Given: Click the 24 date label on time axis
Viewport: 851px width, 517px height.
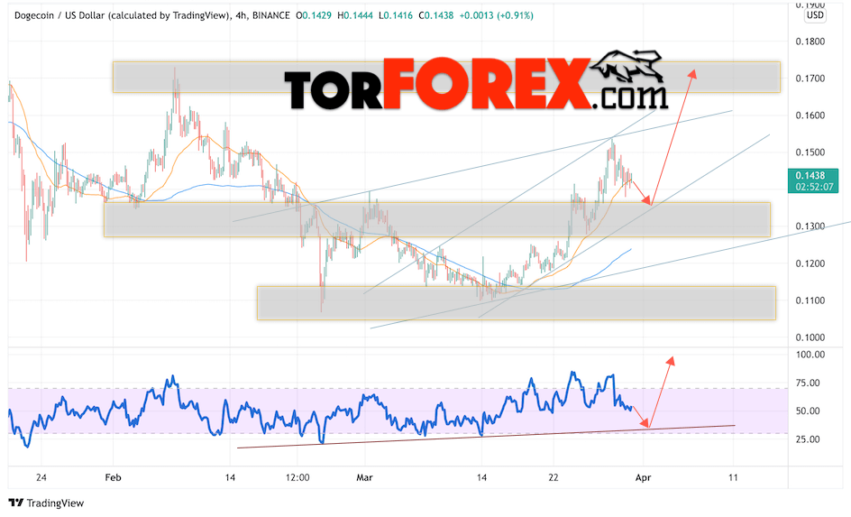Looking at the screenshot, I should pos(41,478).
